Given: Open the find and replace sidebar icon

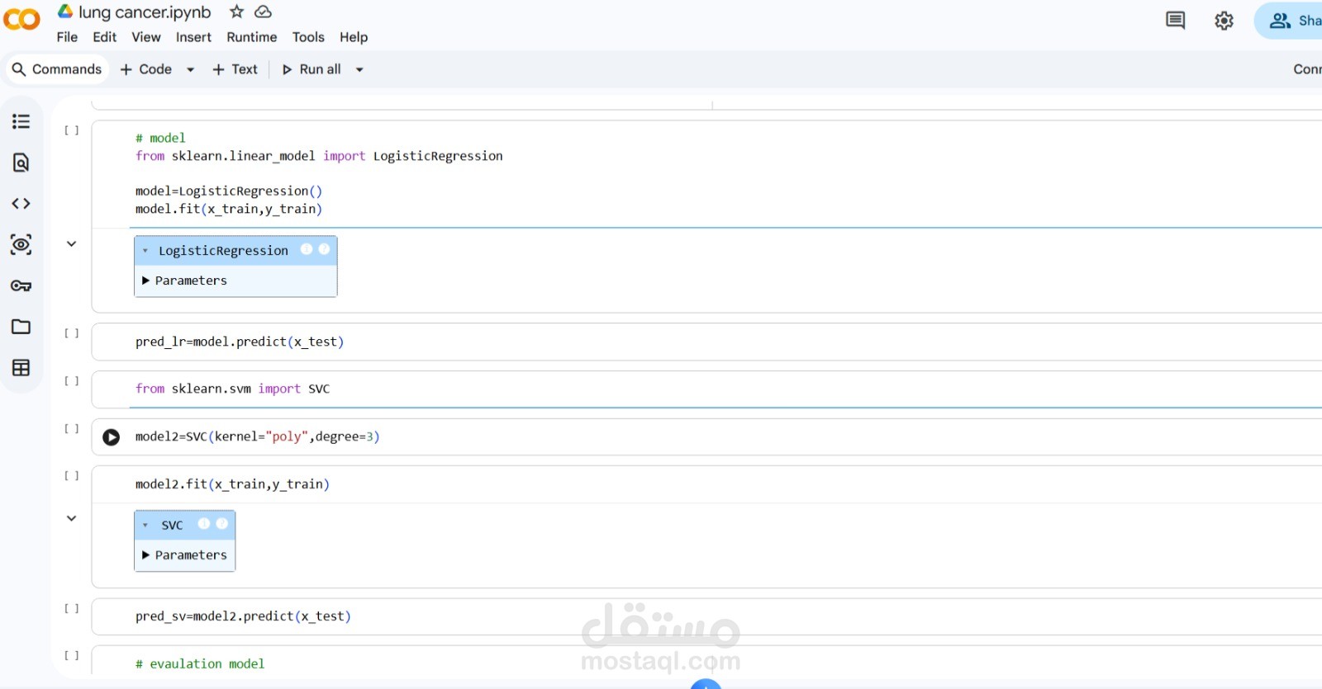Looking at the screenshot, I should (21, 163).
